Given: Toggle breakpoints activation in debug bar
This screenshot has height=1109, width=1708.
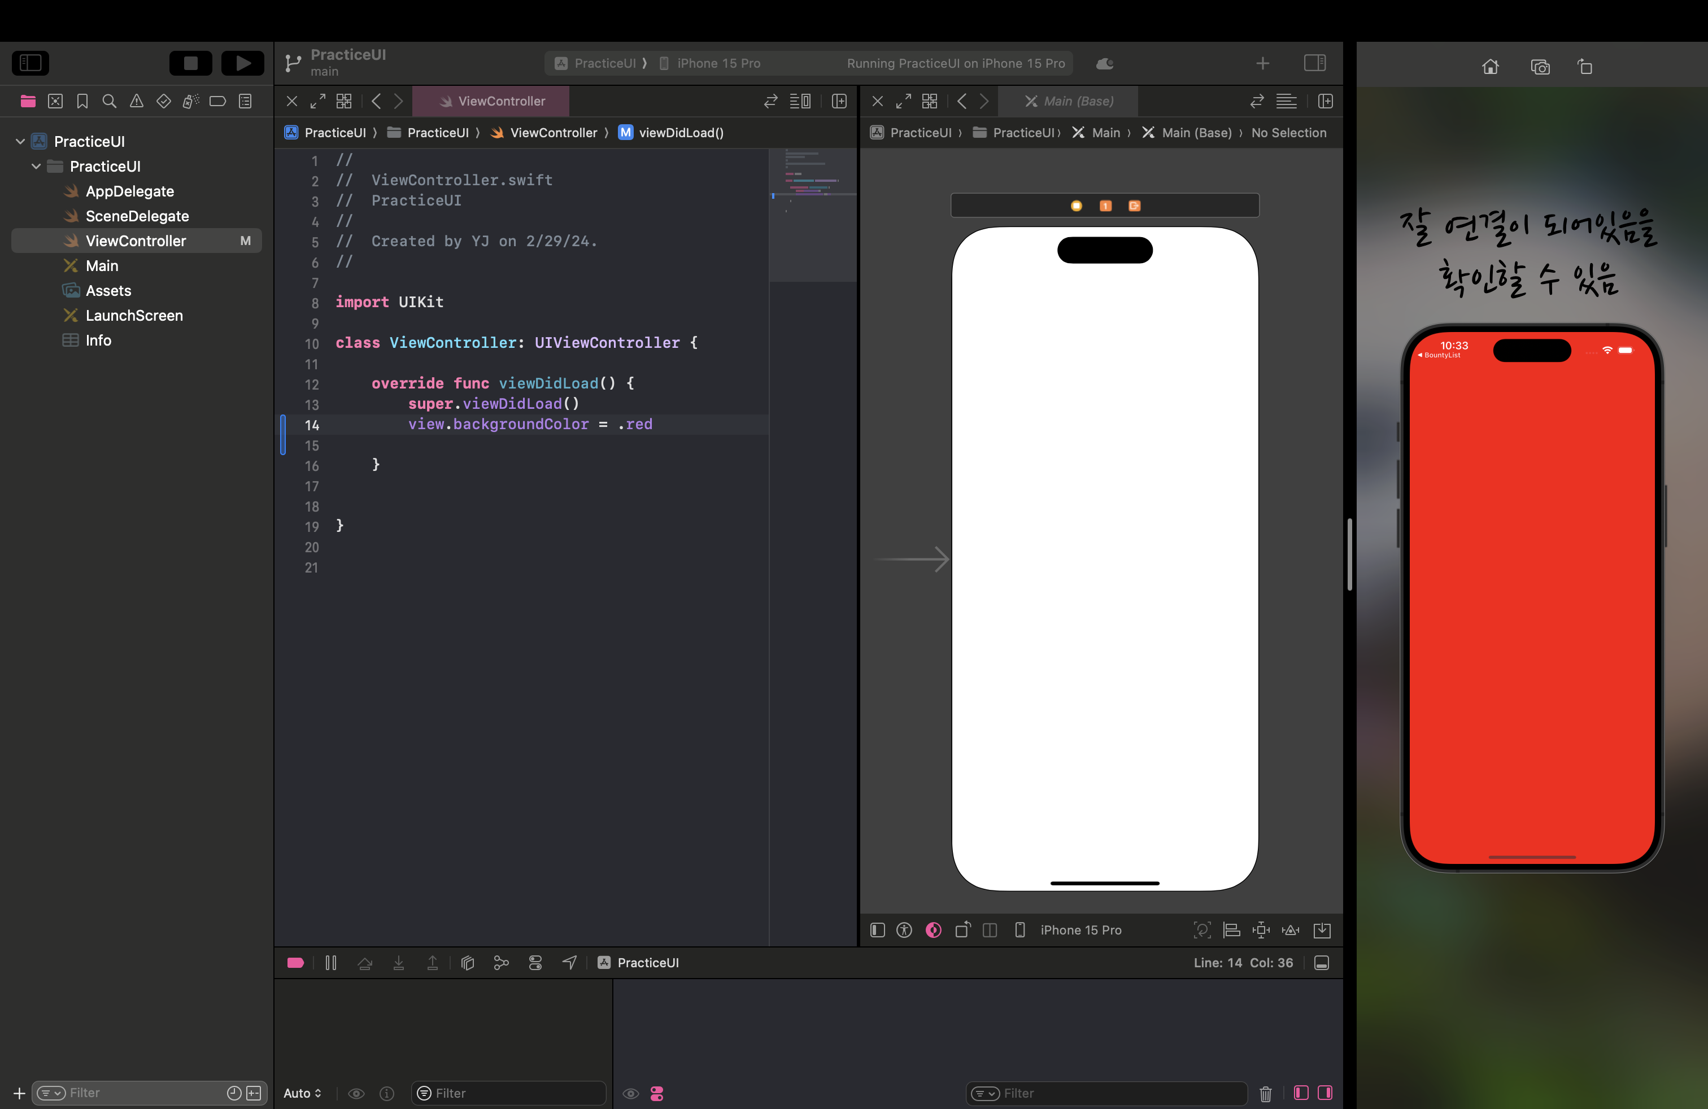Looking at the screenshot, I should (295, 963).
